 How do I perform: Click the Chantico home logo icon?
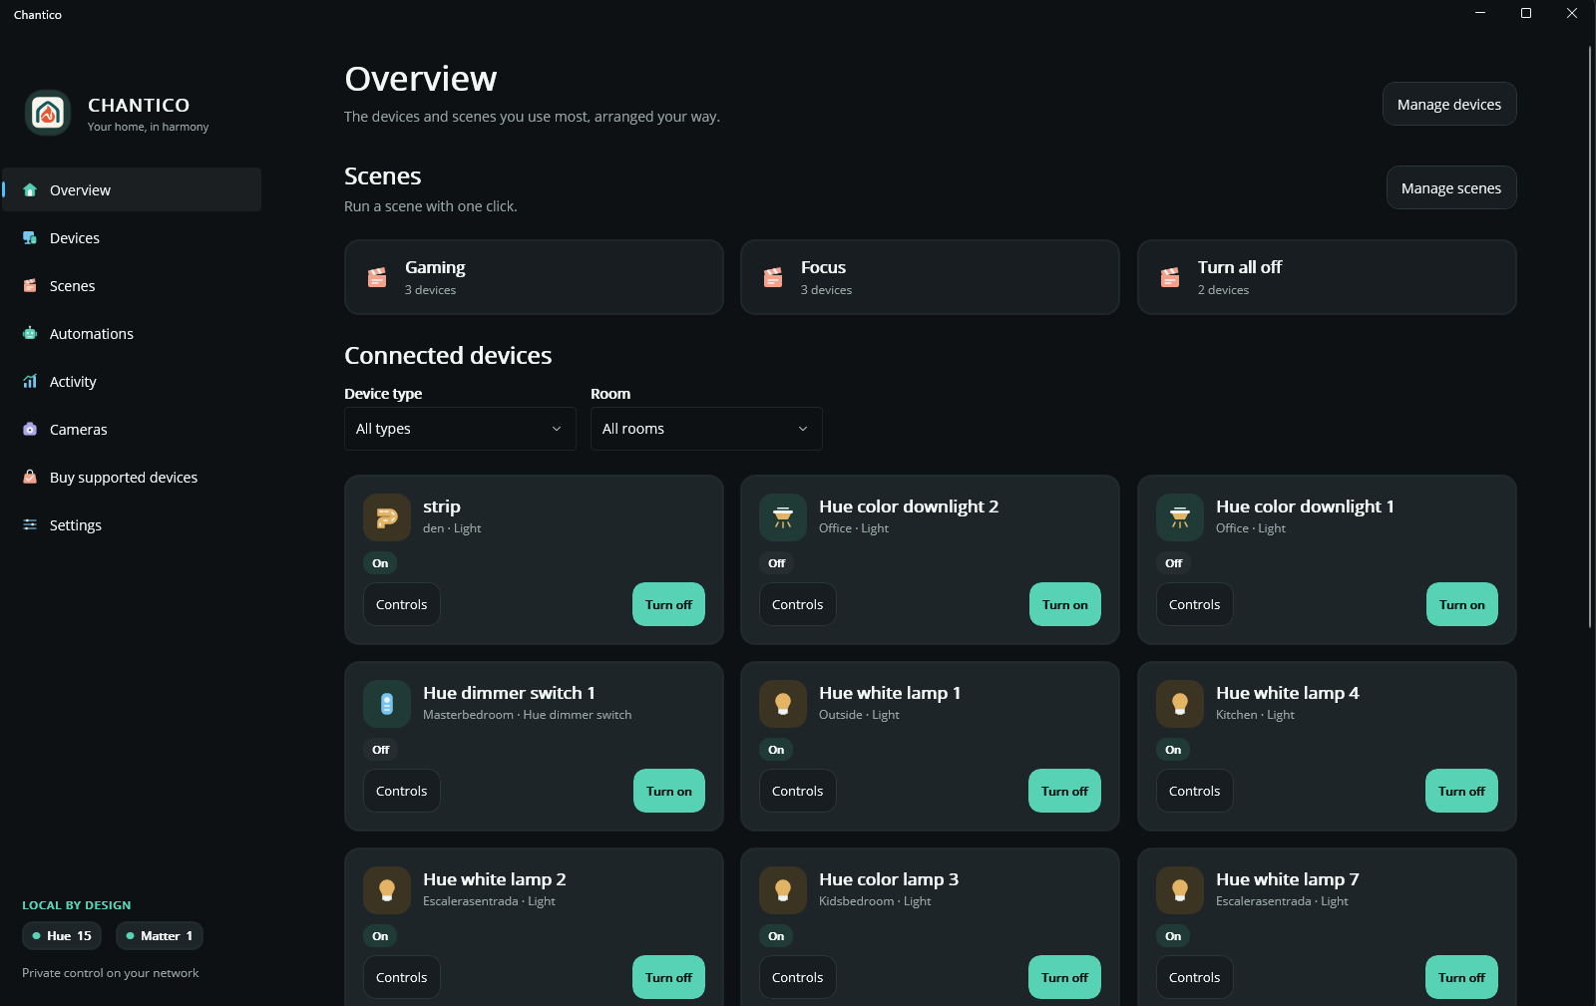(48, 113)
